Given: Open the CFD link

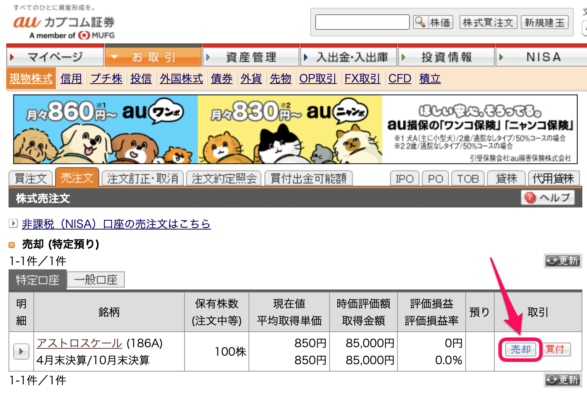Looking at the screenshot, I should (x=400, y=79).
